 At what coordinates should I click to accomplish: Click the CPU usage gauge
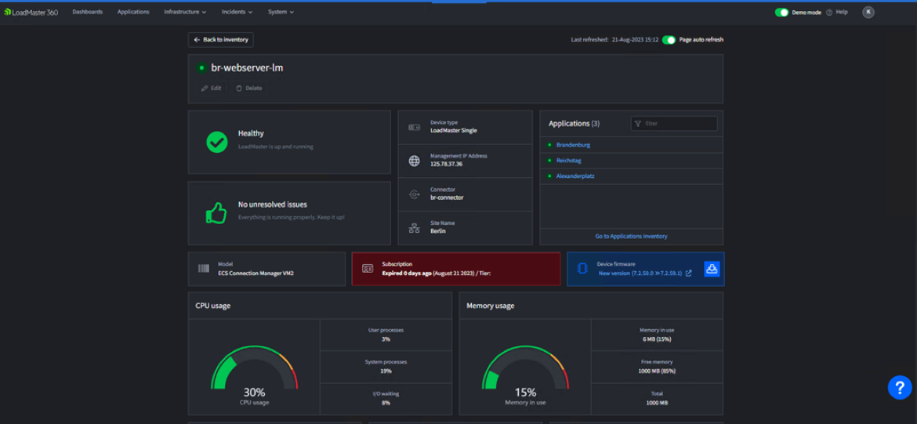tap(254, 372)
